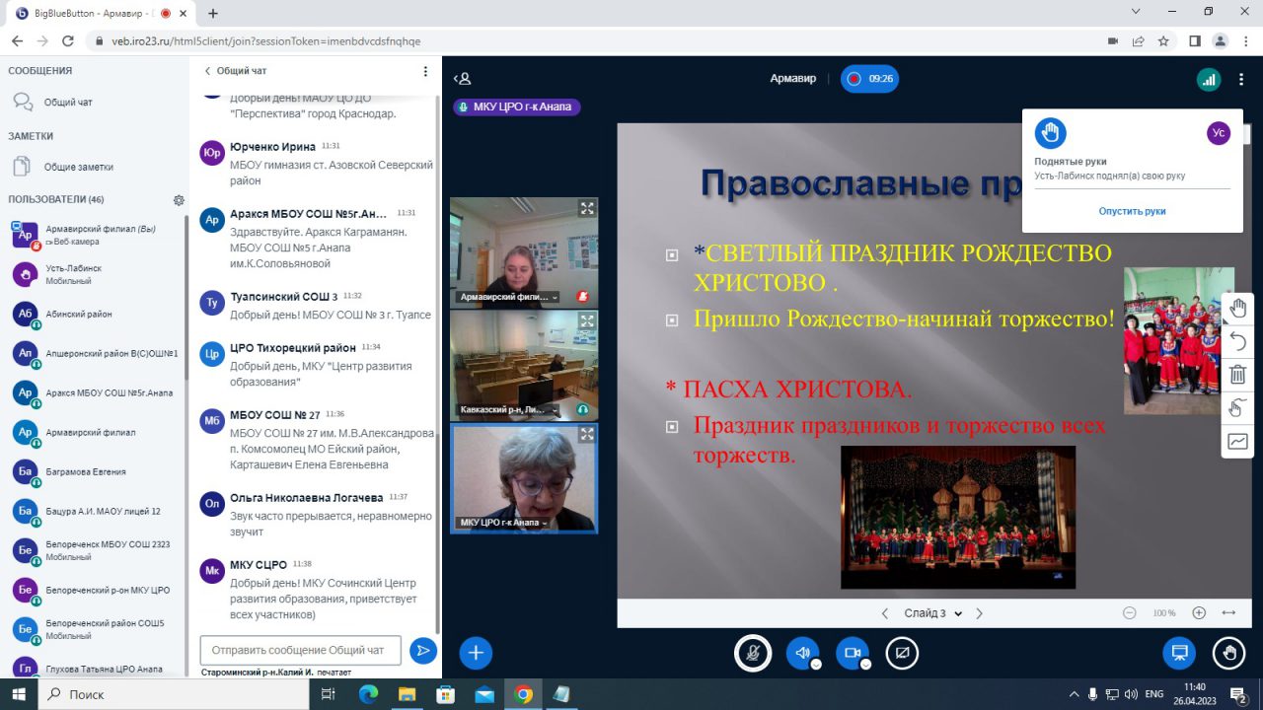Viewport: 1263px width, 710px height.
Task: Turn on multi-user whiteboard icon
Action: point(1237,408)
